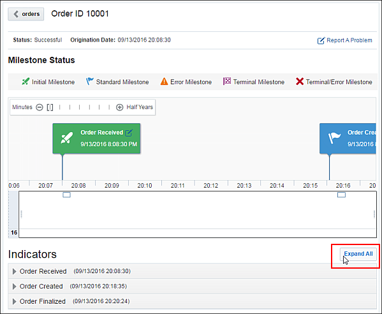Zoom in timeline with plus icon

coord(120,107)
